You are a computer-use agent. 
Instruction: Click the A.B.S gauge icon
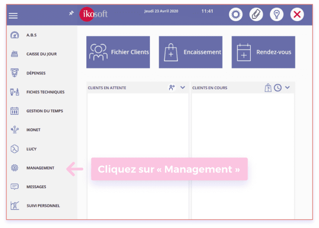point(15,35)
